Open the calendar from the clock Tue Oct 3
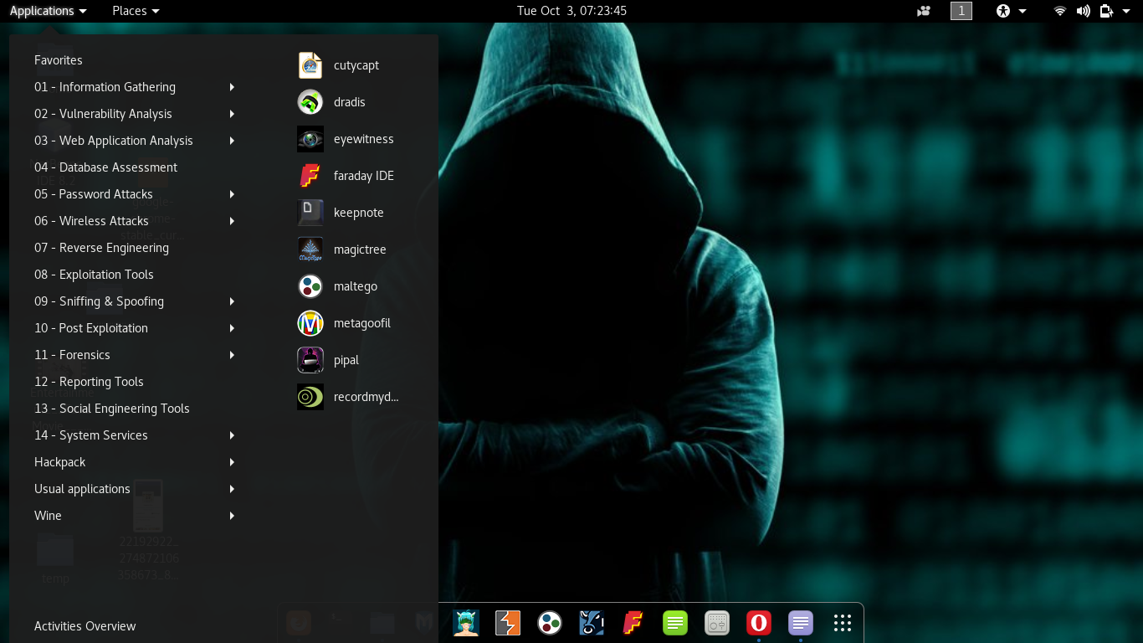 click(571, 11)
